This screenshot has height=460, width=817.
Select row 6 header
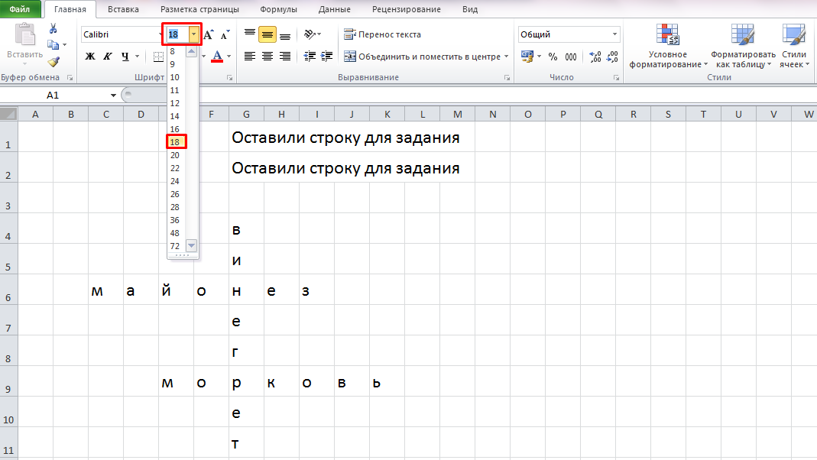pos(8,290)
